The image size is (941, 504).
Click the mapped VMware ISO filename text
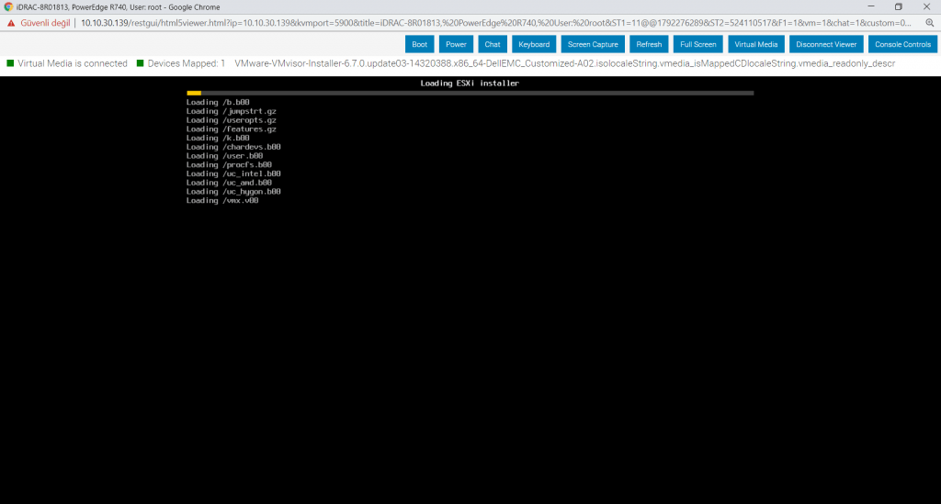click(564, 63)
